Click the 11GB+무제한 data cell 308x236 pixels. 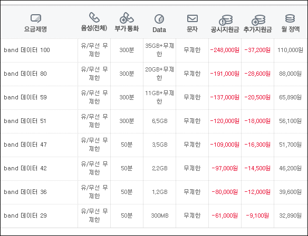tap(159, 97)
